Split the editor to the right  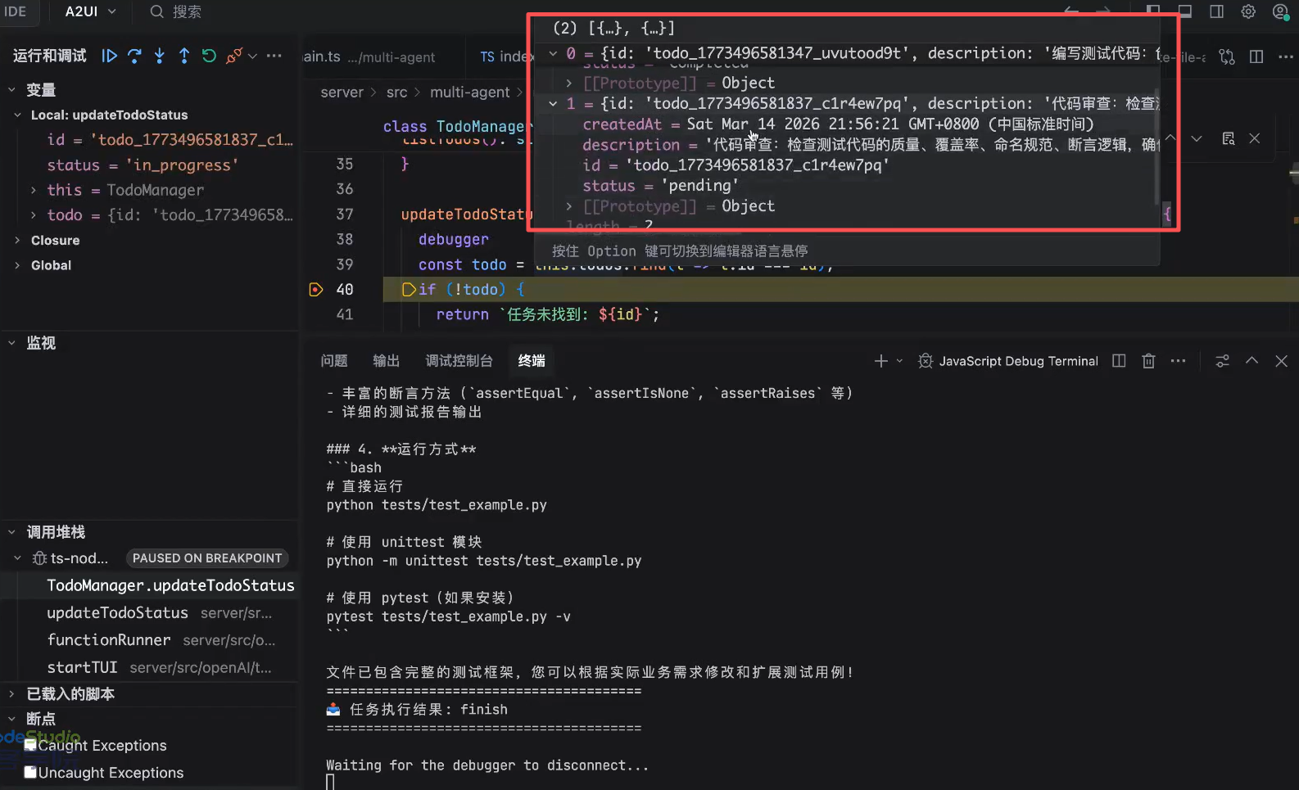tap(1256, 56)
